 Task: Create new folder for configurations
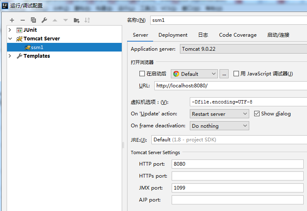[x=77, y=20]
